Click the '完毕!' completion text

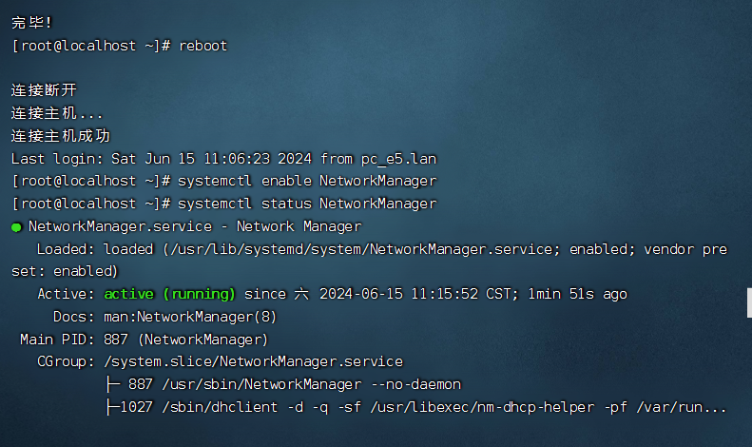(x=31, y=23)
